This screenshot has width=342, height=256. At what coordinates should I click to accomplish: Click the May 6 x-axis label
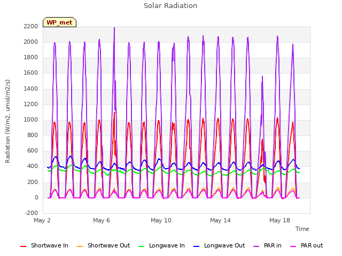click(102, 220)
